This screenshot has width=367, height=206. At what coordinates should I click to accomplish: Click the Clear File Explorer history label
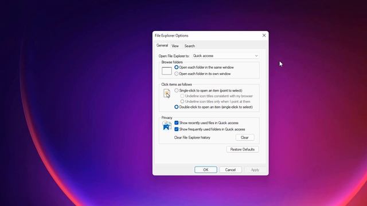click(x=192, y=137)
